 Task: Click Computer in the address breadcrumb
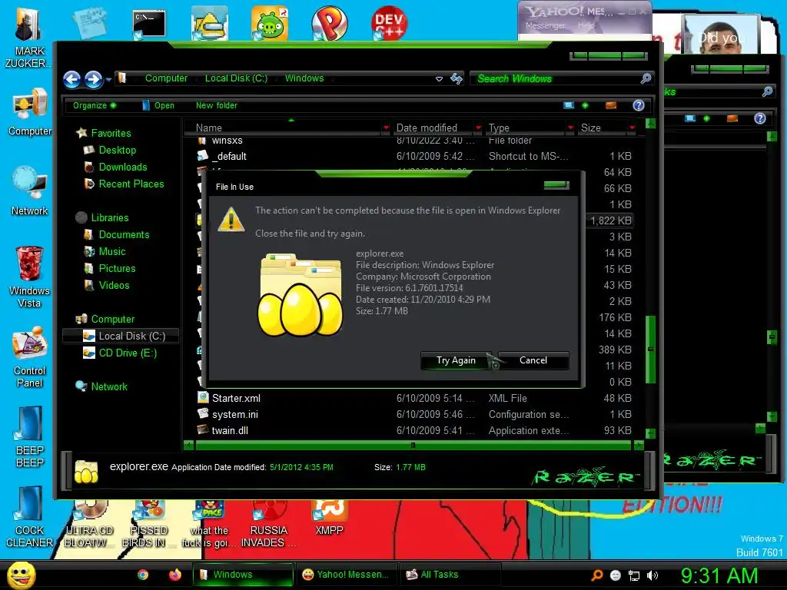pyautogui.click(x=166, y=78)
